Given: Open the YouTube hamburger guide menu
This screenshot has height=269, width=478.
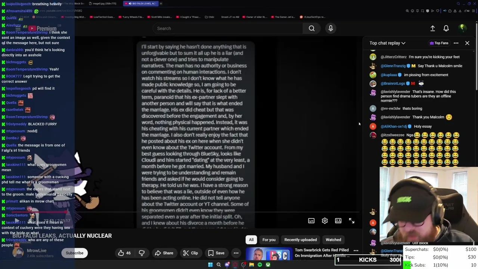Looking at the screenshot, I should [x=18, y=28].
